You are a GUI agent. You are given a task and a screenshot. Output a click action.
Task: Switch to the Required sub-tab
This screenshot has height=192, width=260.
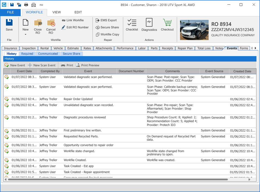click(27, 54)
